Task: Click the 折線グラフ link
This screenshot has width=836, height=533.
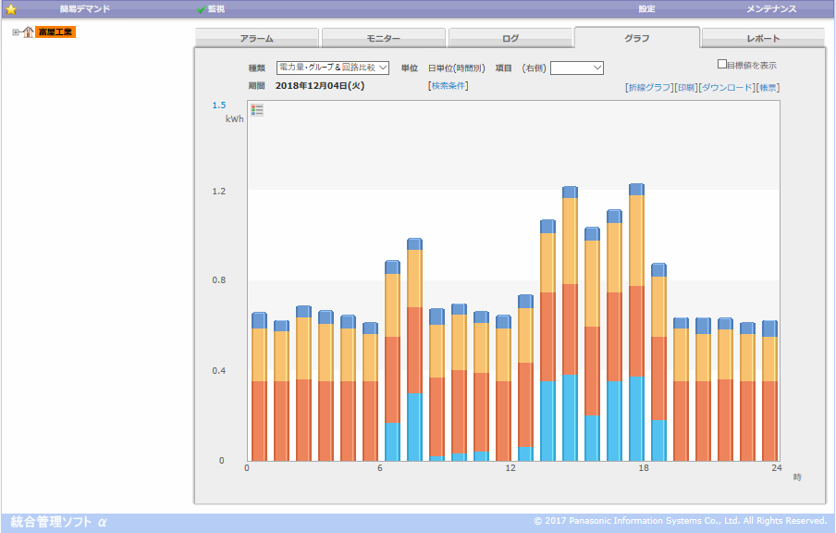Action: pyautogui.click(x=650, y=88)
